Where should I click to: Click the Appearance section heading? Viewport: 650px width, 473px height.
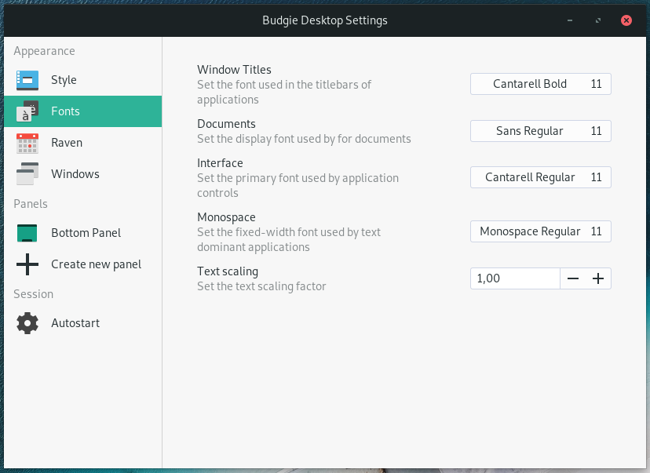click(x=44, y=51)
